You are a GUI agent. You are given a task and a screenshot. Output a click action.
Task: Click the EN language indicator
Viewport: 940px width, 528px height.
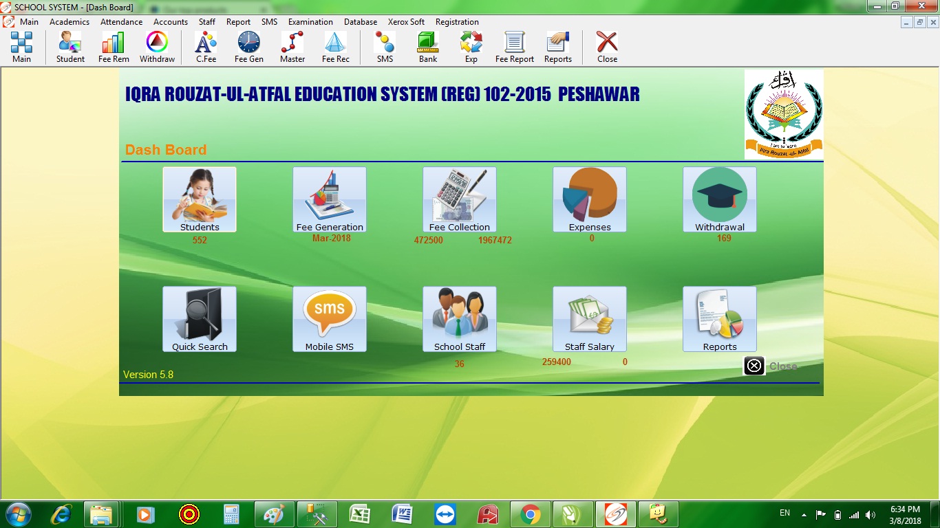tap(784, 513)
